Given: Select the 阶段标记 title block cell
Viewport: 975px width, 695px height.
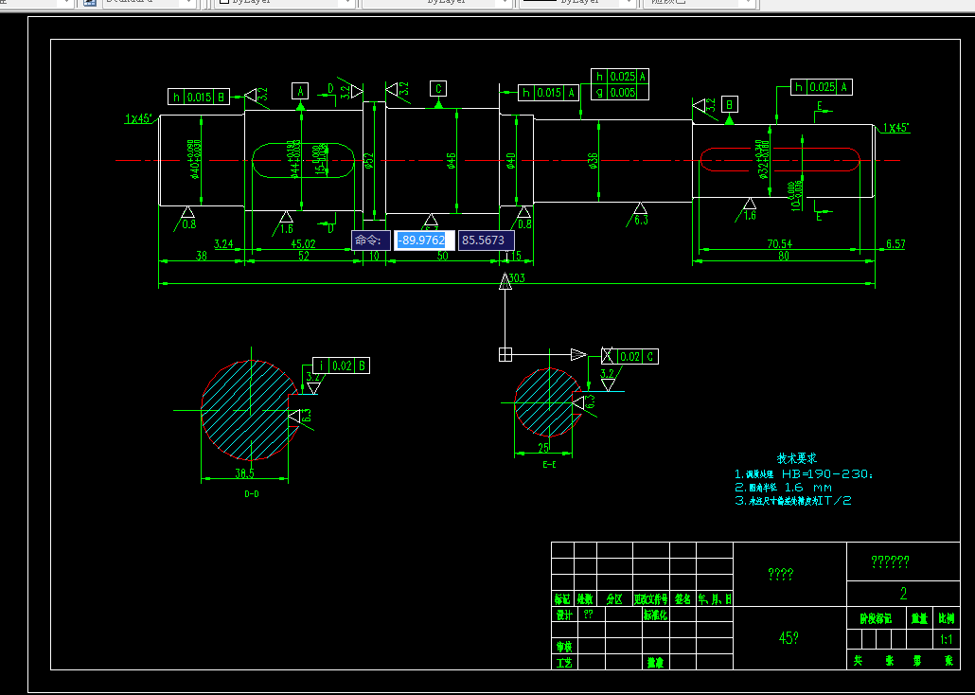Looking at the screenshot, I should pos(877,619).
